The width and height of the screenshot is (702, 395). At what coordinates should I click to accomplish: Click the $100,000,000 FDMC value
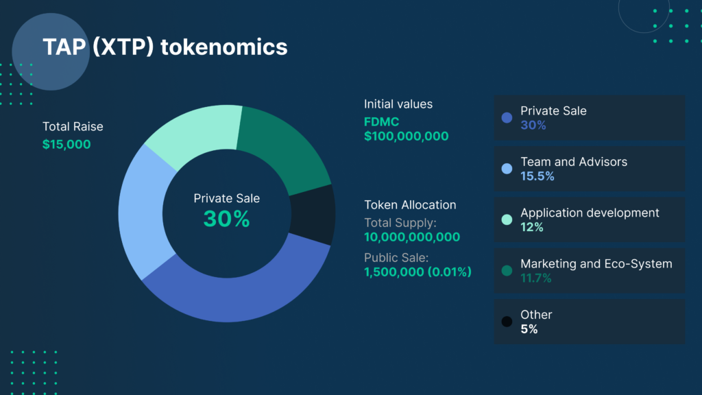(x=407, y=136)
